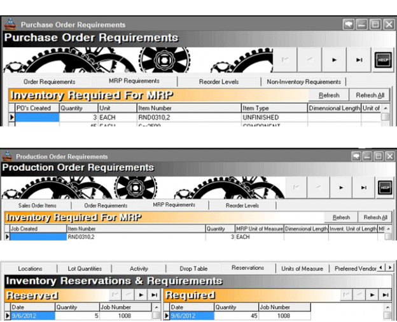Click the pin icon in Purchase Order Requirements title bar
Image resolution: width=397 pixels, height=322 pixels.
(x=349, y=25)
